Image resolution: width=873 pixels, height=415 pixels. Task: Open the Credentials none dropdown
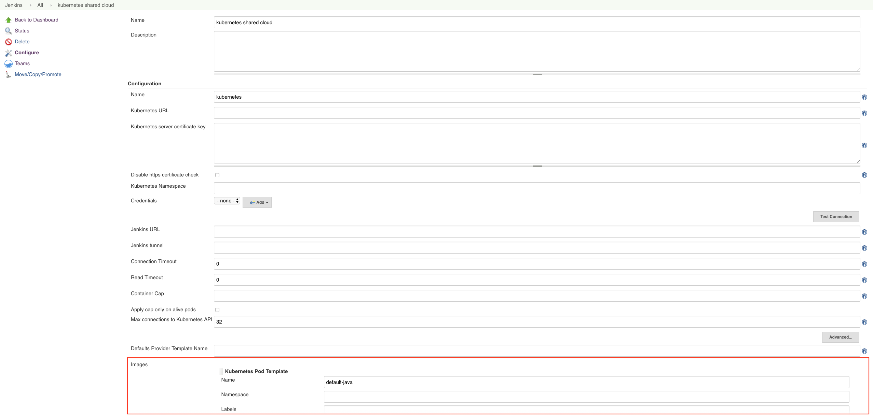(x=227, y=201)
